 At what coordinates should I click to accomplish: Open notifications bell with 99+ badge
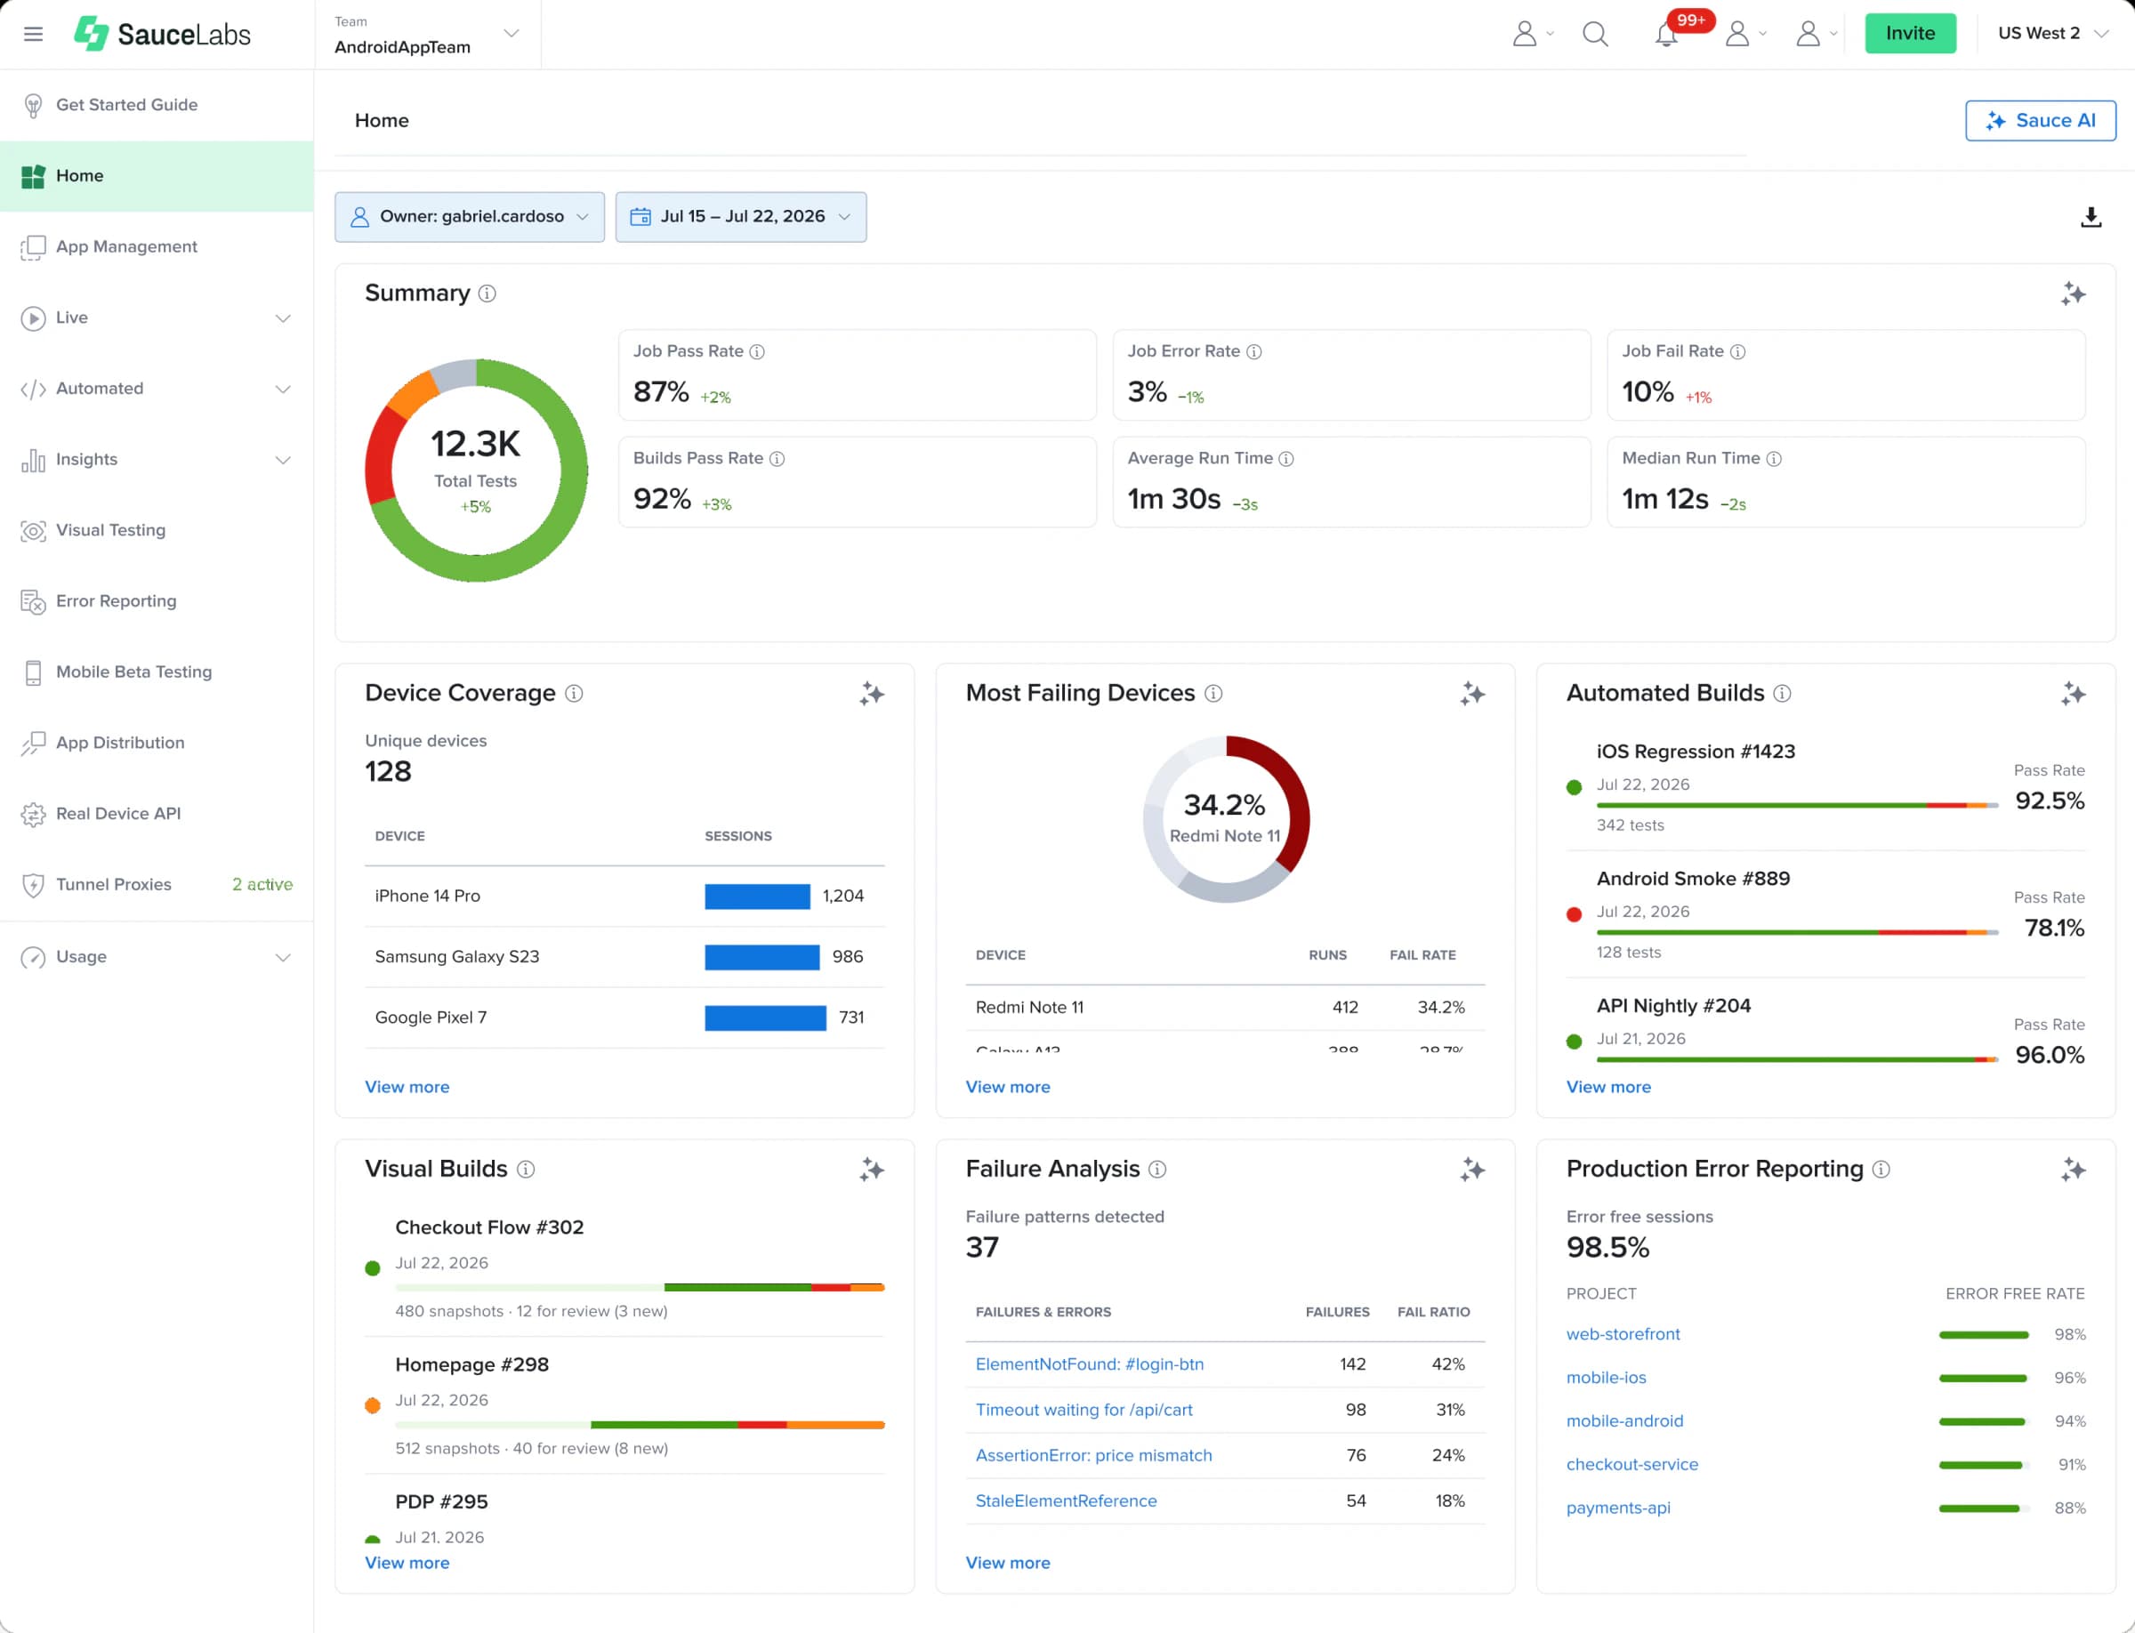click(1666, 34)
